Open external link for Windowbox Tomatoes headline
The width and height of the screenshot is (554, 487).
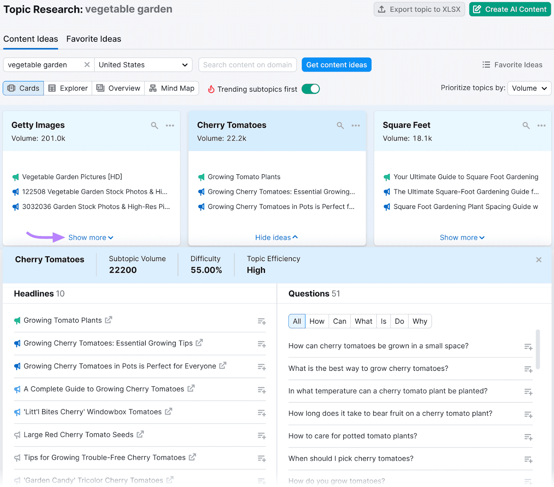click(x=168, y=411)
